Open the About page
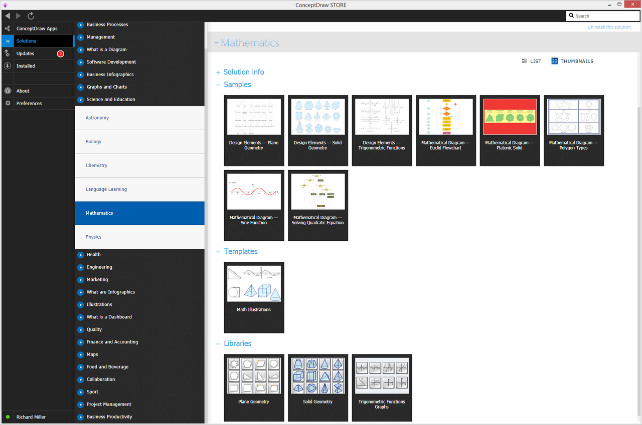 click(x=38, y=91)
